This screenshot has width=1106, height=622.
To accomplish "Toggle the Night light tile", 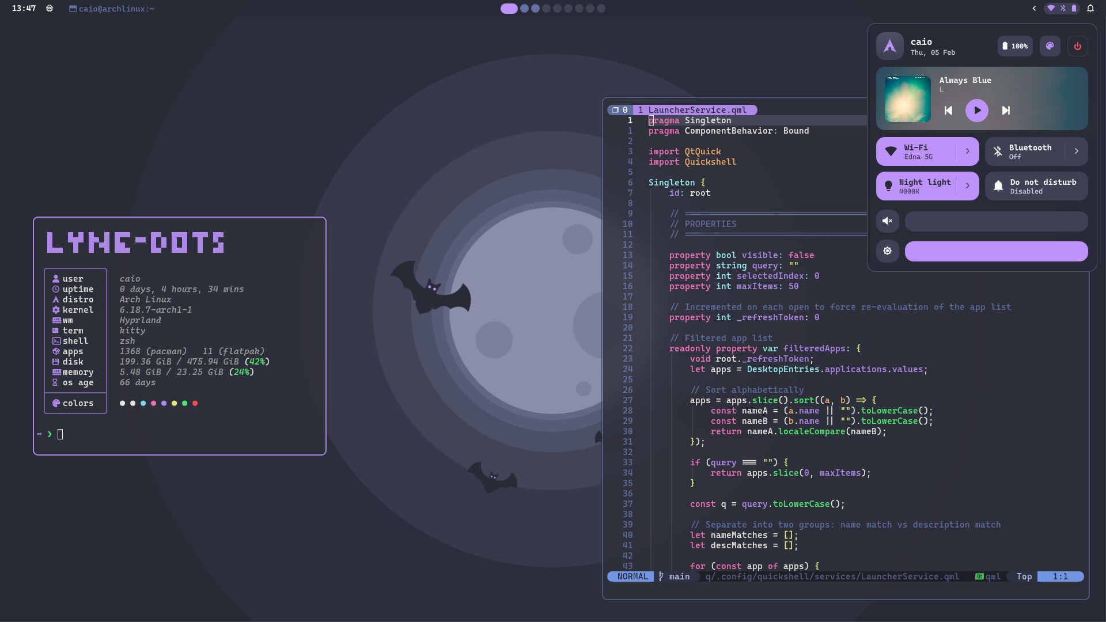I will click(916, 186).
